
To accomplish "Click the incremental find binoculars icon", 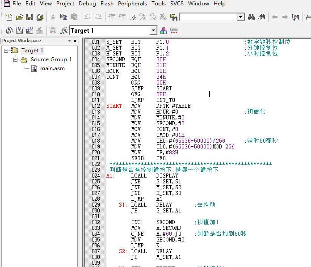I will click(261, 17).
